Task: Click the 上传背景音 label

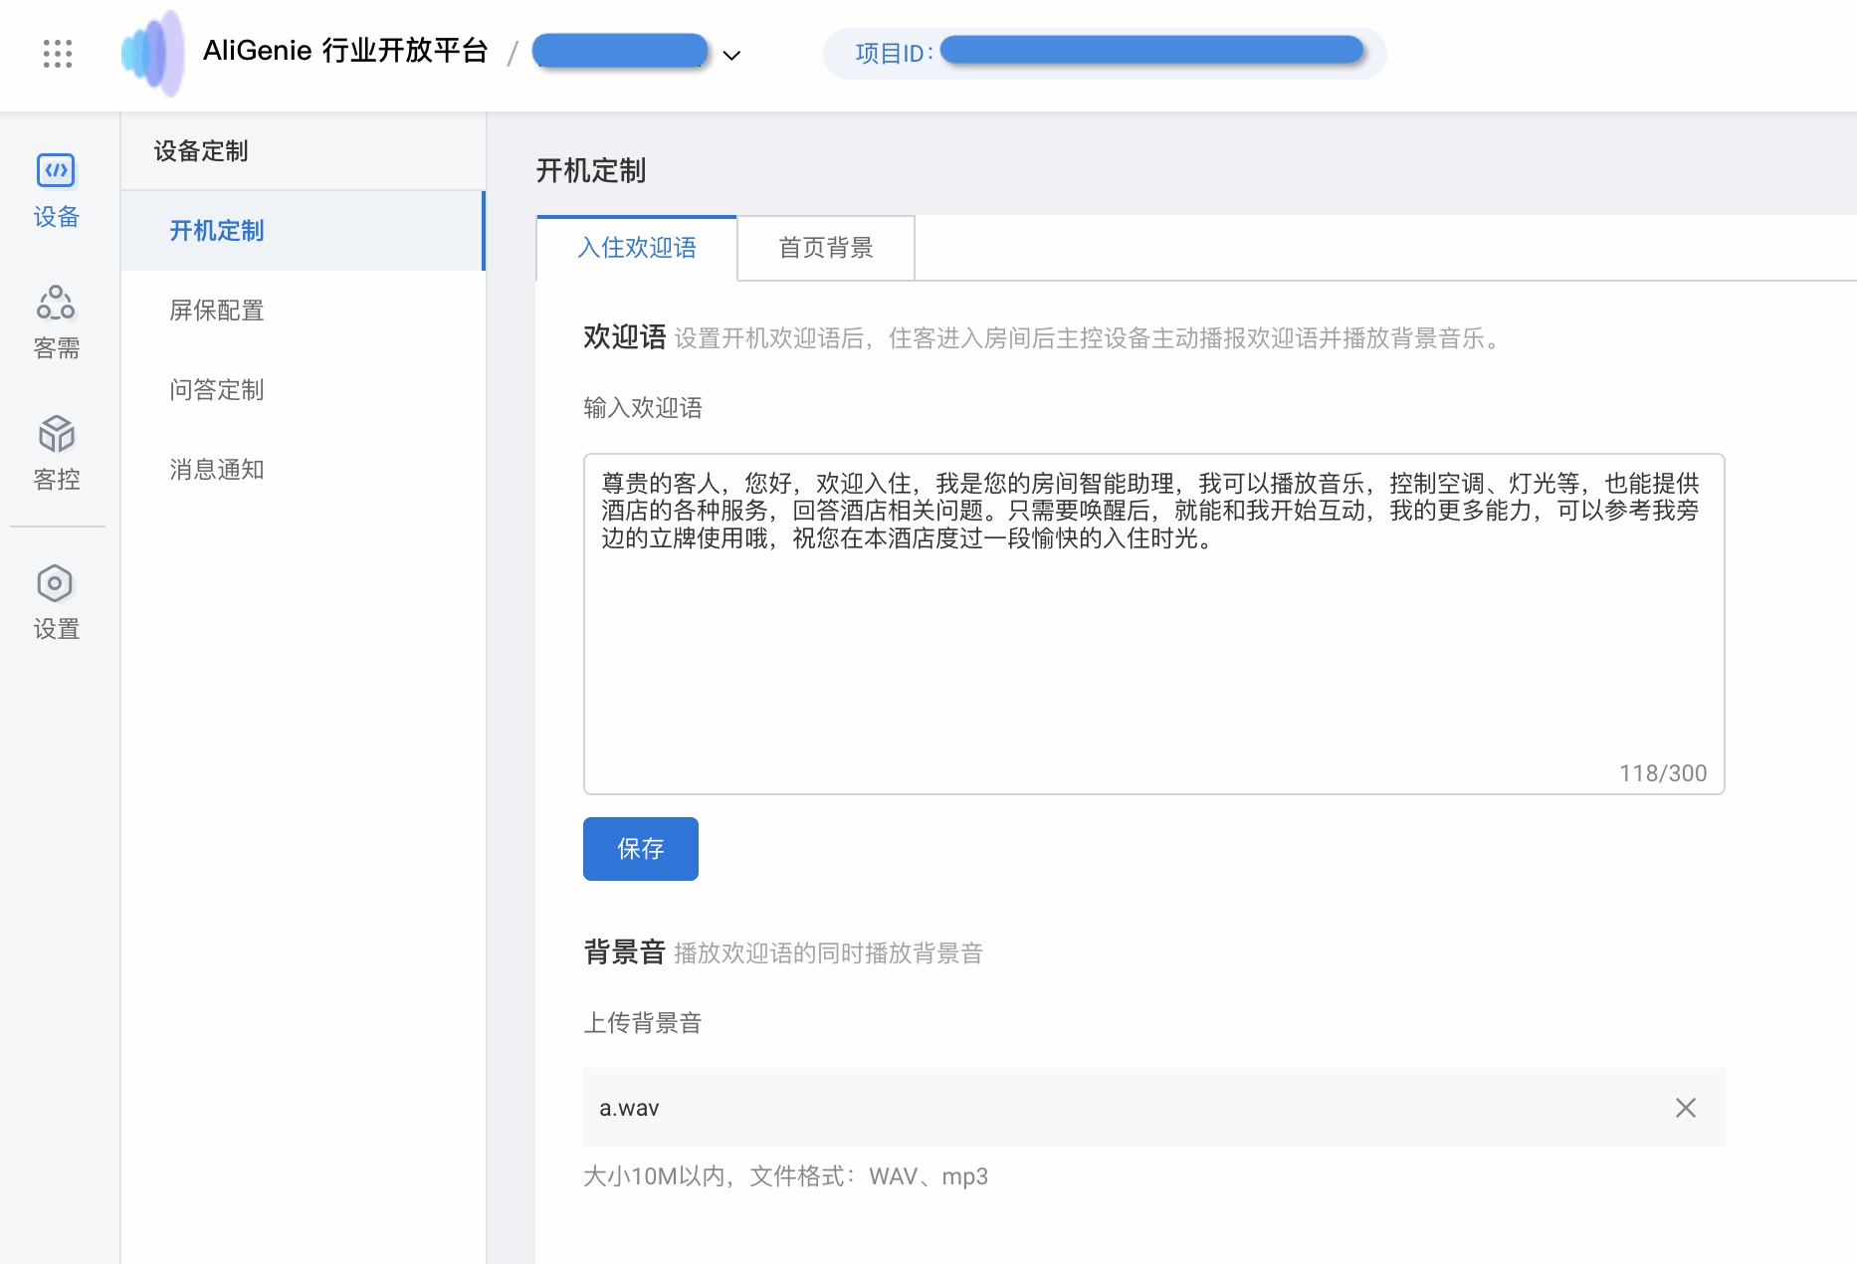Action: (643, 1023)
